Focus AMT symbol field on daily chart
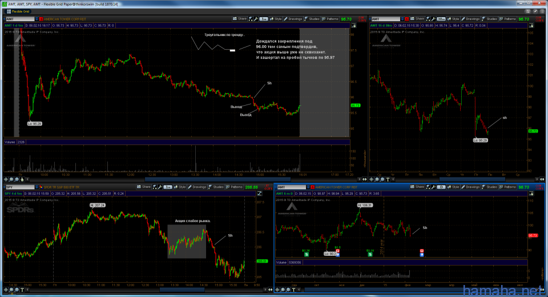The image size is (548, 297). point(292,187)
